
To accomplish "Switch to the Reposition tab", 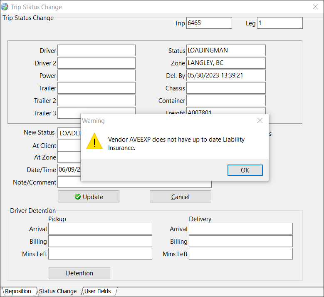I will [x=18, y=291].
